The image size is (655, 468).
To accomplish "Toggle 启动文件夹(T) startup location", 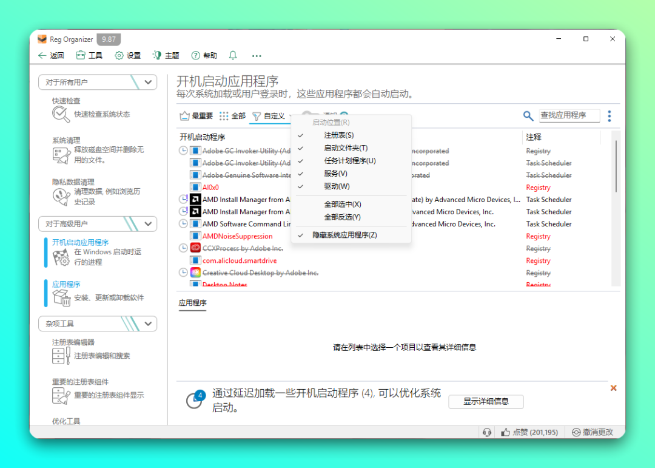I will [351, 148].
